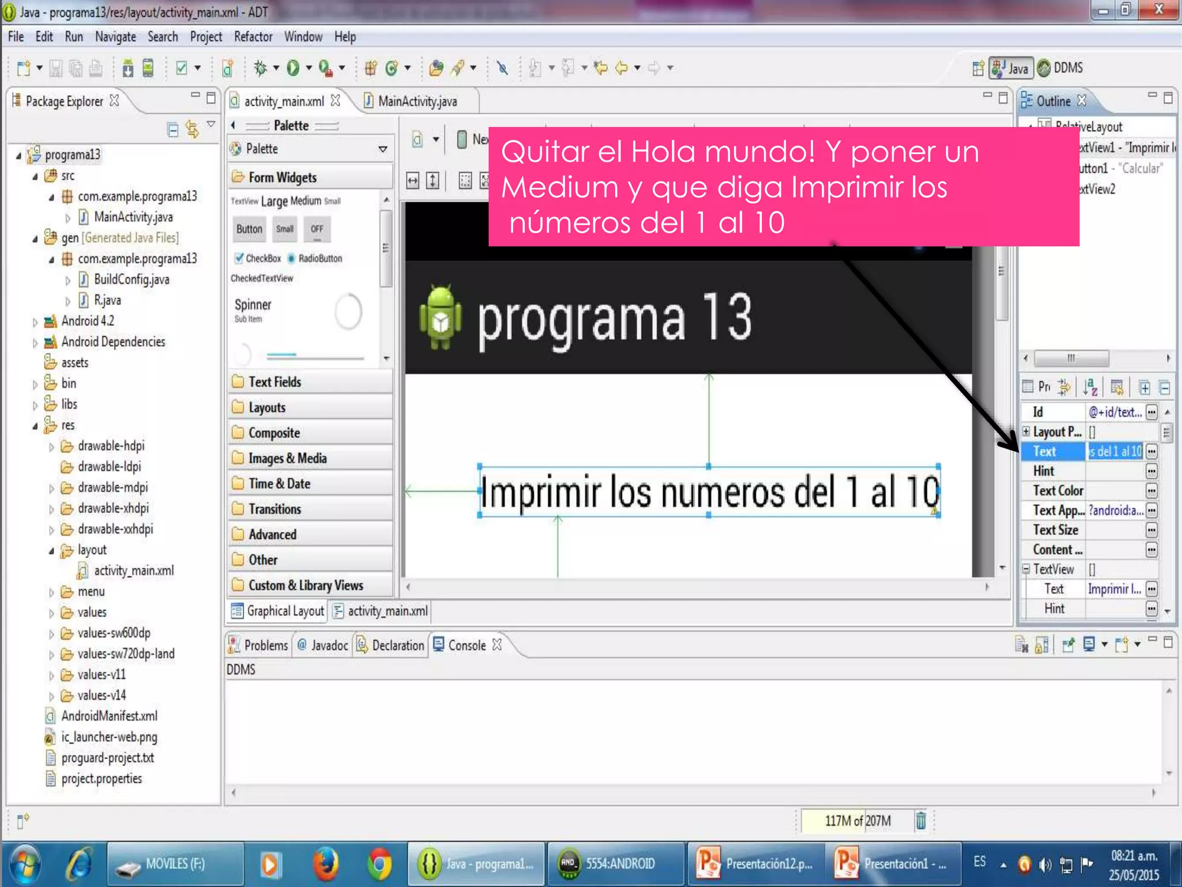Open the Text Fields palette category
1182x887 pixels.
(275, 382)
